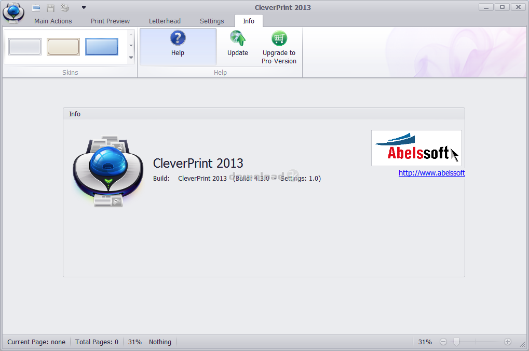The image size is (529, 351).
Task: Click the CleverPrint printer logo in Info panel
Action: point(108,171)
